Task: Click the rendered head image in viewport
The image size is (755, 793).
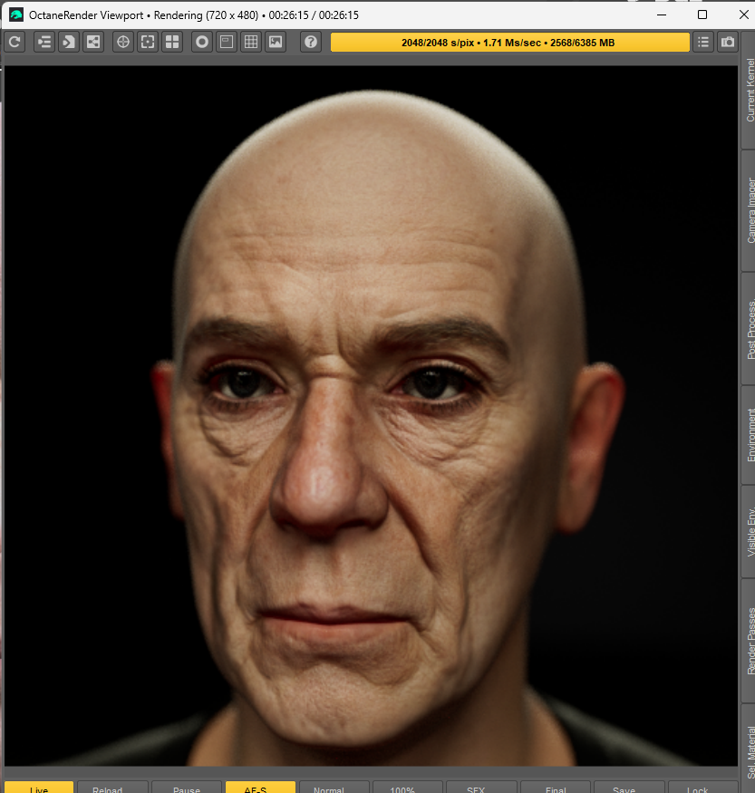Action: [371, 416]
